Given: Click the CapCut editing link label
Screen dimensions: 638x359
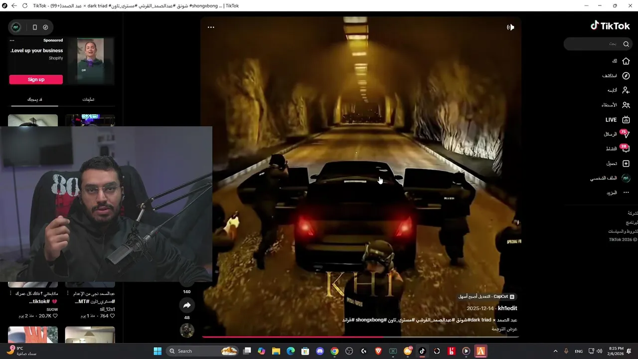Looking at the screenshot, I should pos(486,297).
